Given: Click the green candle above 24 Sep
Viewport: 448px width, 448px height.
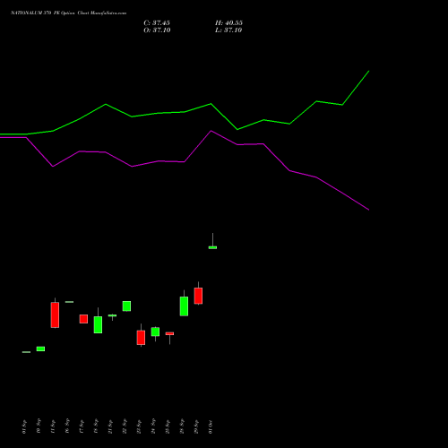Looking at the screenshot, I should tap(155, 332).
